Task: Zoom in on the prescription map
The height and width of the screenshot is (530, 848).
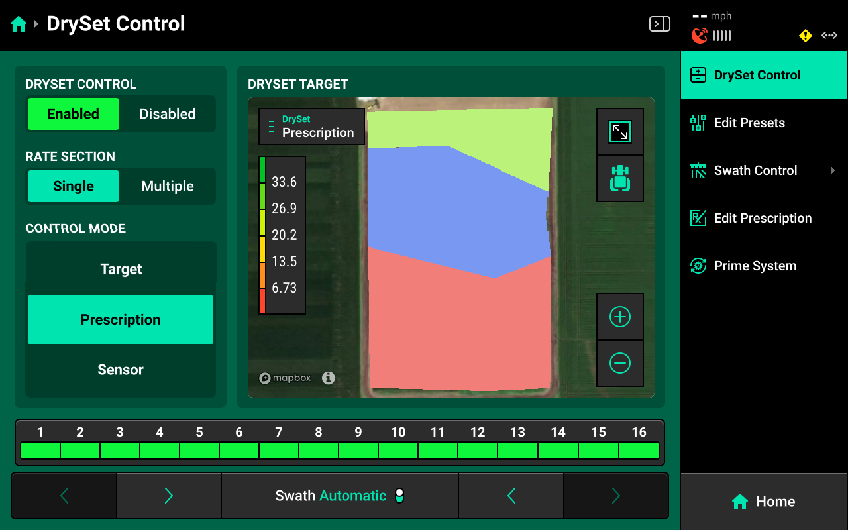Action: tap(619, 317)
